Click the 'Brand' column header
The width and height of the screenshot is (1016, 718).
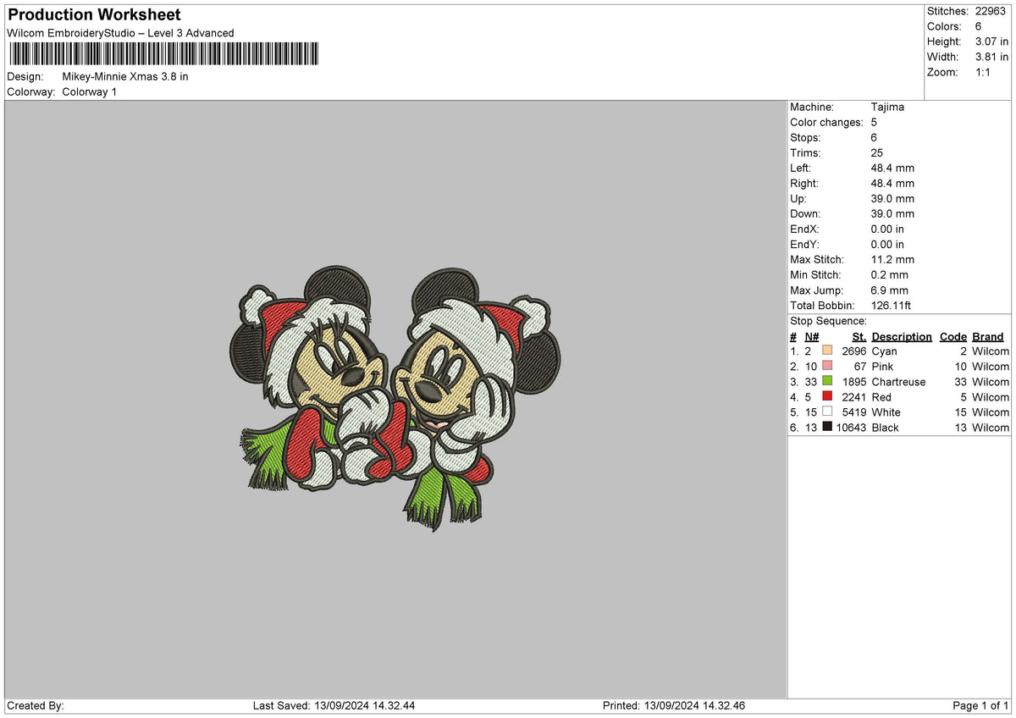click(988, 336)
